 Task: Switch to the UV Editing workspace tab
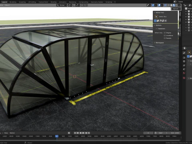(32, 2)
